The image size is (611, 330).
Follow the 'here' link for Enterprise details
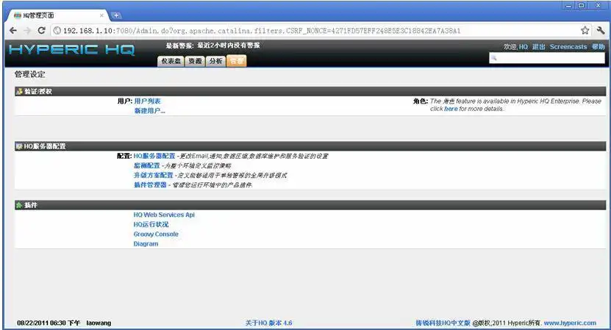[451, 109]
